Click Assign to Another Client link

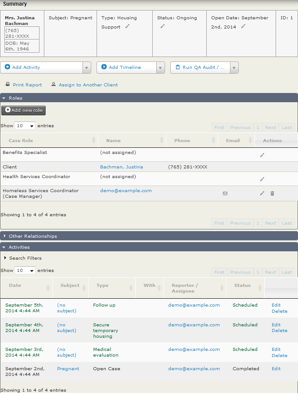point(88,85)
